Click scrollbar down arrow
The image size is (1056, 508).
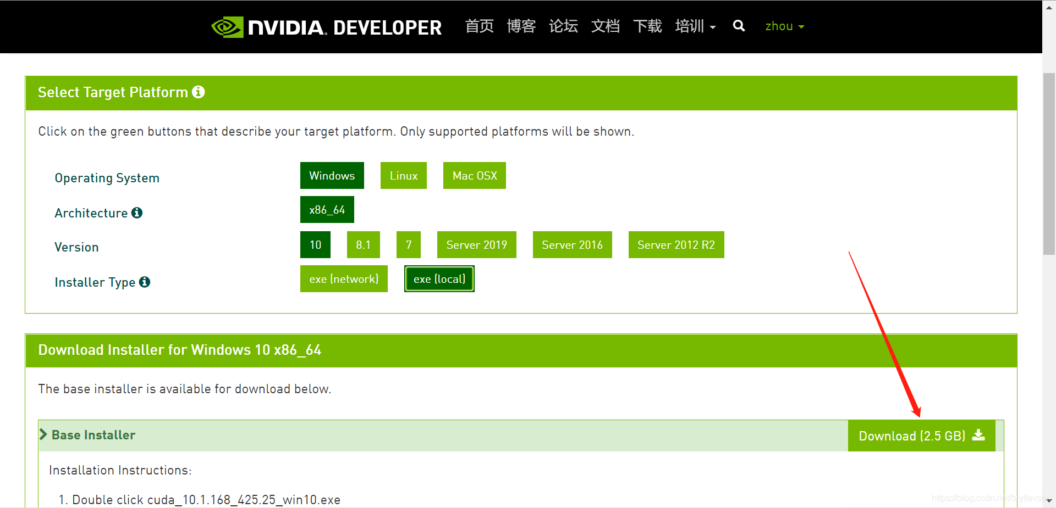[x=1049, y=500]
